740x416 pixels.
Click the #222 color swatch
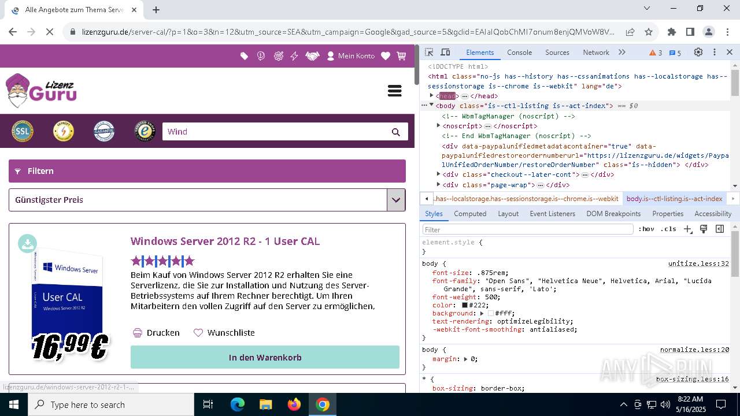[x=464, y=305]
